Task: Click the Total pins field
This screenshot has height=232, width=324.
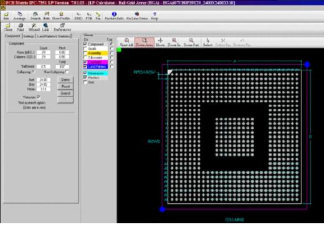Action: (x=62, y=67)
